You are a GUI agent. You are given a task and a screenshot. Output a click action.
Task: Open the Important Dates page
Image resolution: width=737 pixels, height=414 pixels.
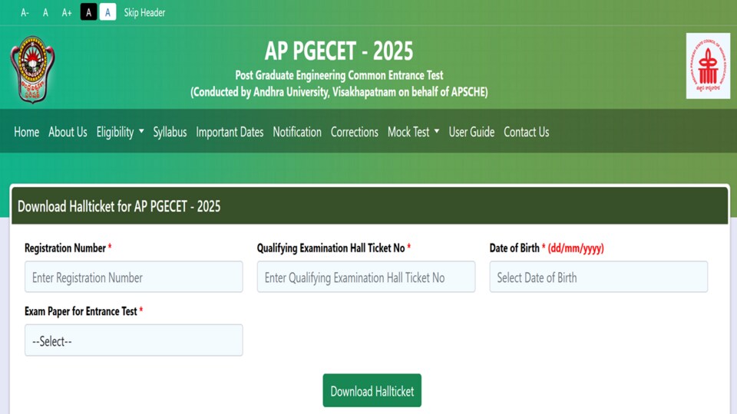click(230, 132)
